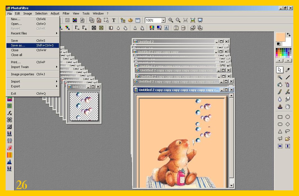Select the Clone stamp tool
This screenshot has height=196, width=299.
(280, 106)
